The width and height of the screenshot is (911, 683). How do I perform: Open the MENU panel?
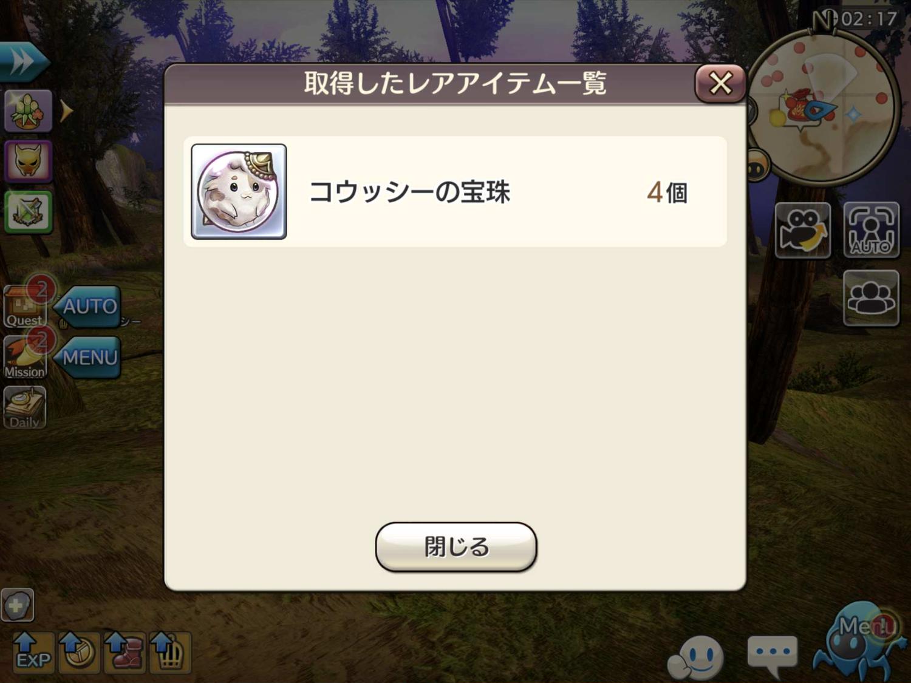coord(88,358)
